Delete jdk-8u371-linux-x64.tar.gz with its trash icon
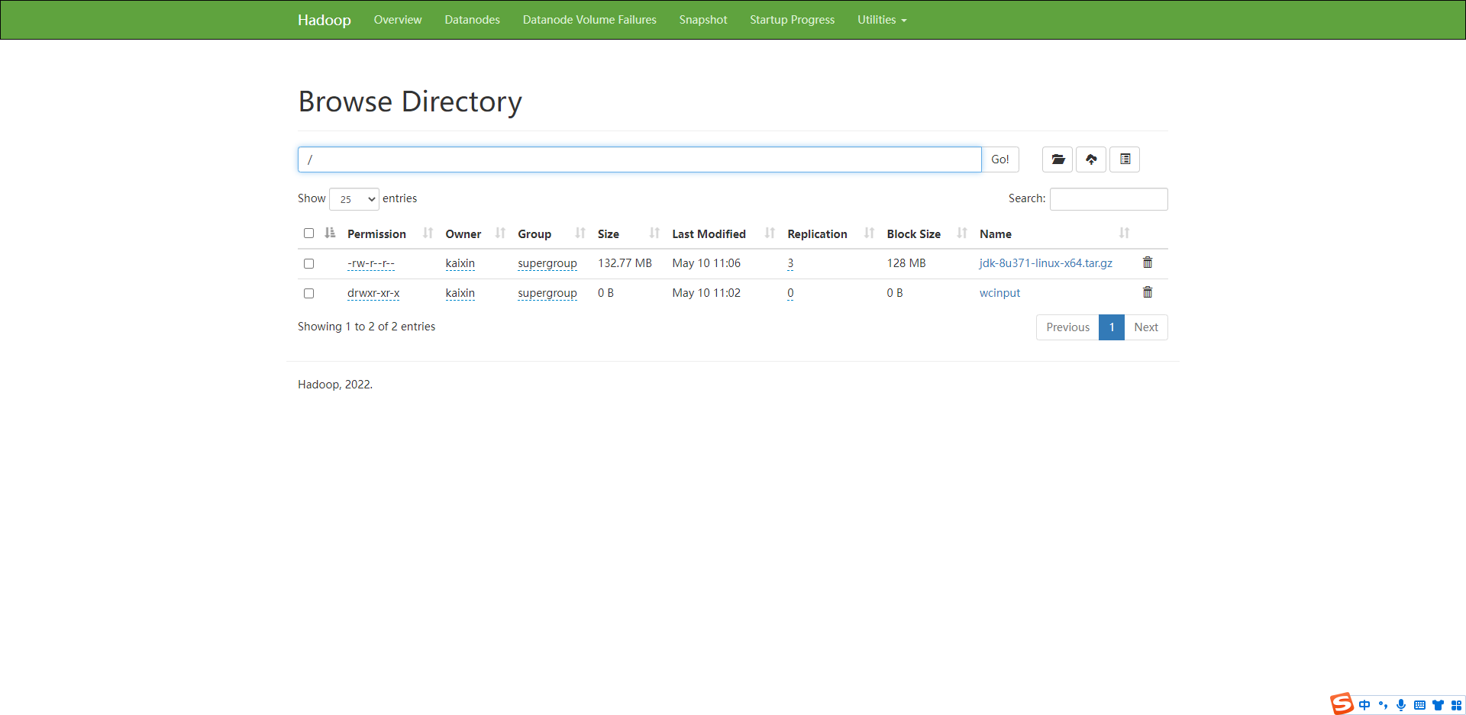1466x715 pixels. pyautogui.click(x=1147, y=262)
